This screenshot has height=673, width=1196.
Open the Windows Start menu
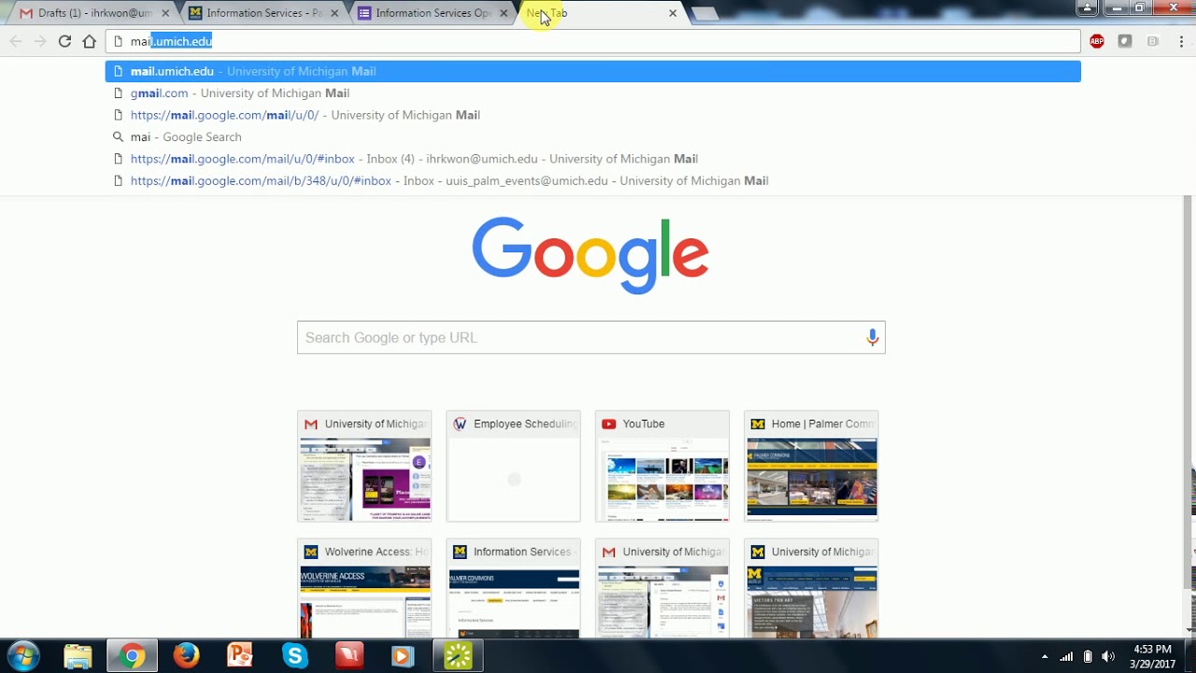click(23, 656)
